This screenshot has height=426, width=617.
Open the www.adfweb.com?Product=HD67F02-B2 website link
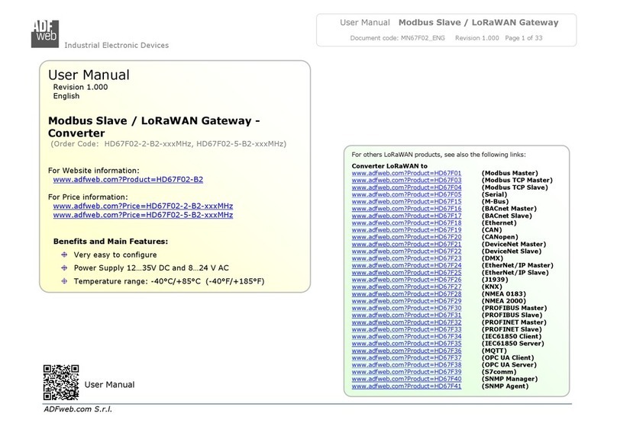128,180
